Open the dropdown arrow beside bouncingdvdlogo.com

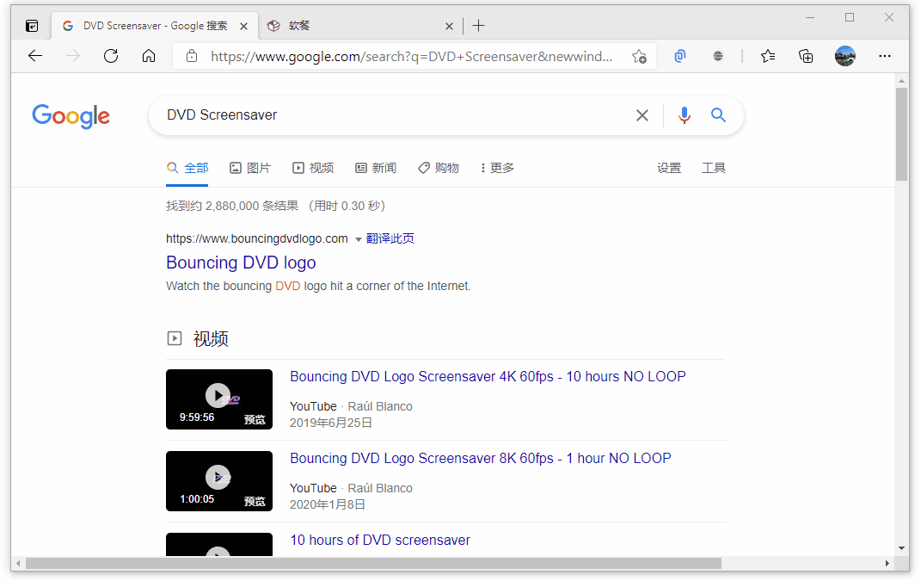[358, 238]
